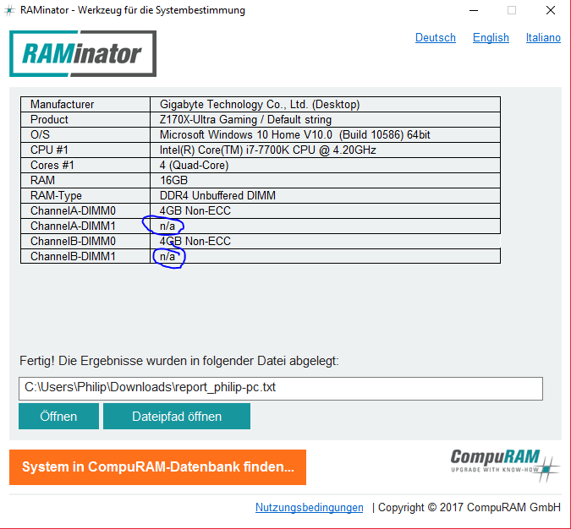The height and width of the screenshot is (529, 571).
Task: Click the Öffnen button
Action: coord(58,417)
